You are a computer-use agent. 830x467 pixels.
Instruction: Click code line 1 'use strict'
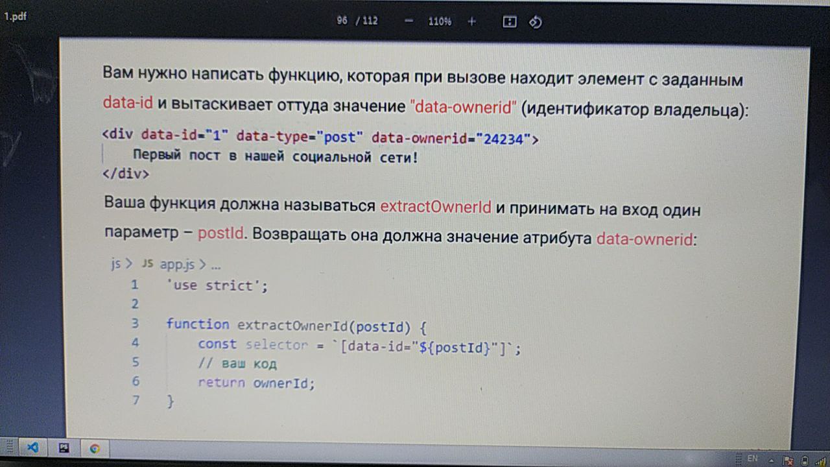coord(217,285)
